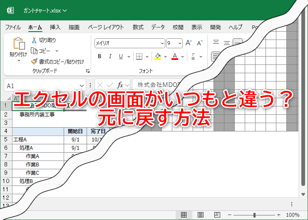Click the formula confirm checkmark icon

point(109,85)
